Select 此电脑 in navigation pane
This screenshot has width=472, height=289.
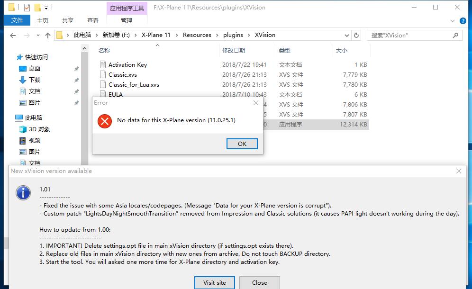(34, 117)
